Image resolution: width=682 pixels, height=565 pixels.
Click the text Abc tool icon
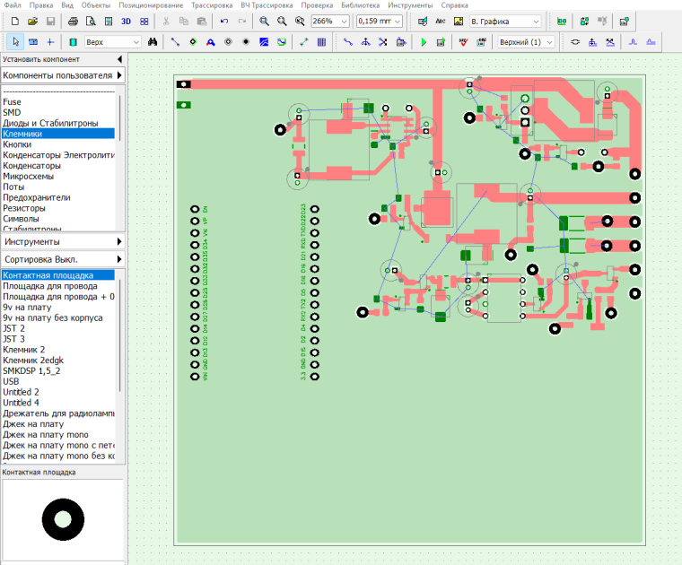tap(441, 21)
